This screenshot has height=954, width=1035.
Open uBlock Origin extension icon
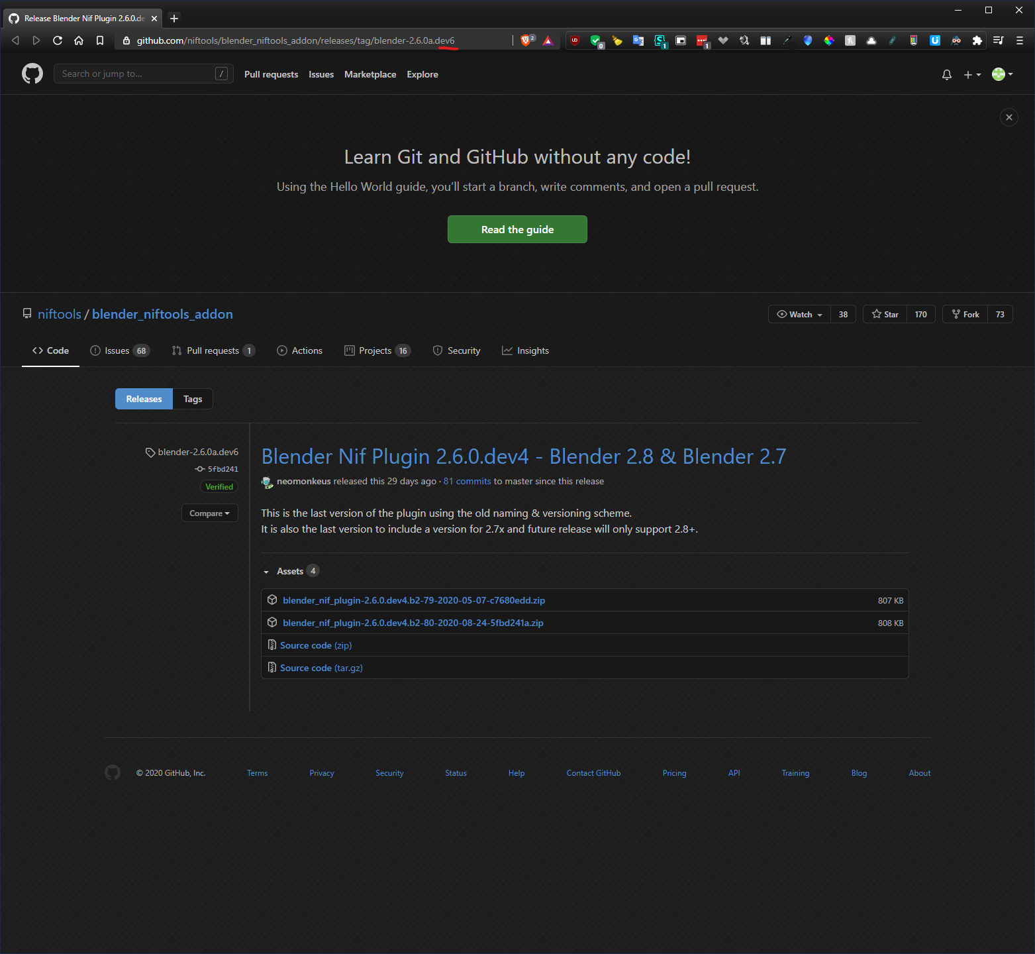pyautogui.click(x=575, y=40)
